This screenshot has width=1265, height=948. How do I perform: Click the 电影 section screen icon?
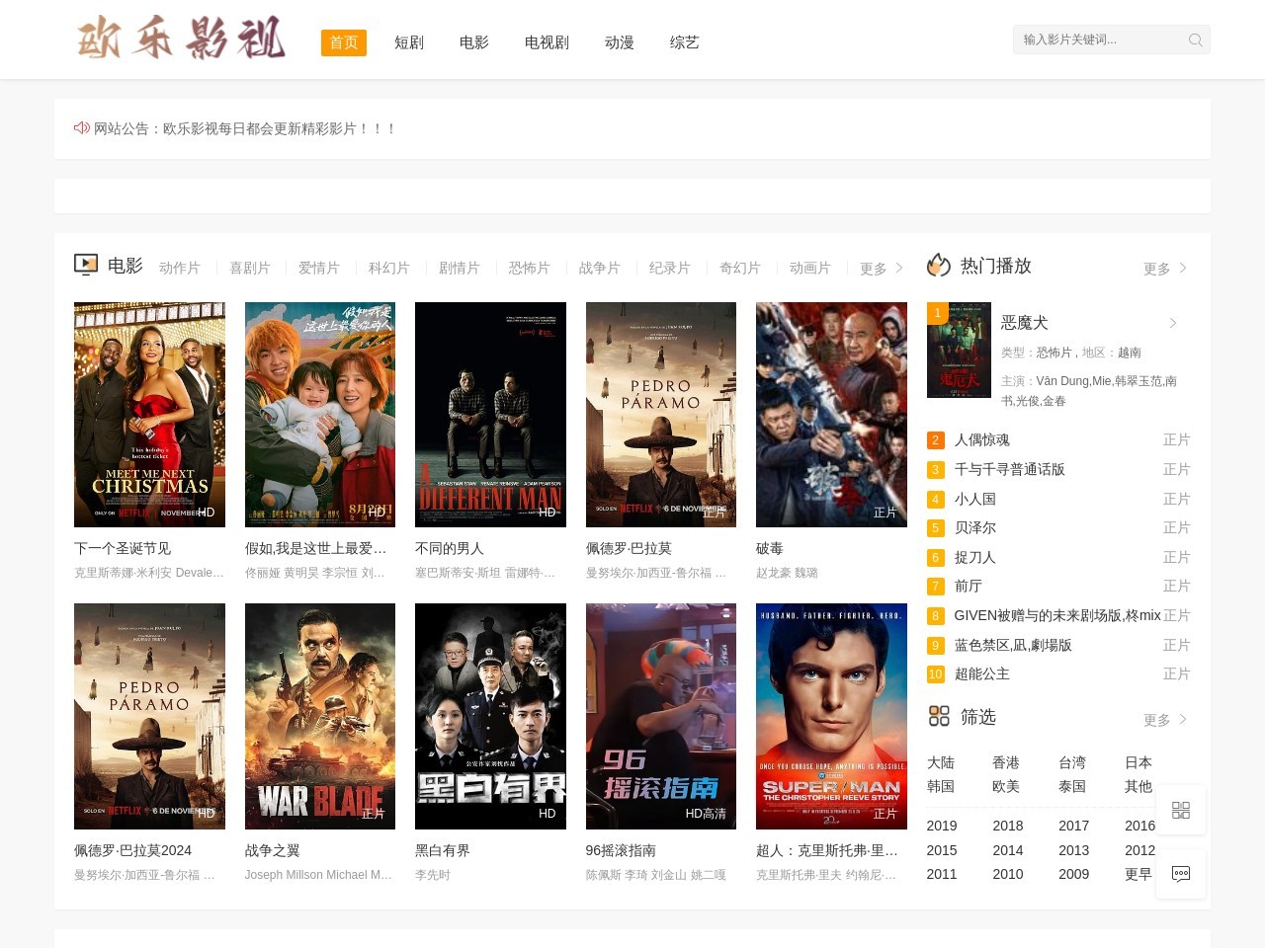86,265
